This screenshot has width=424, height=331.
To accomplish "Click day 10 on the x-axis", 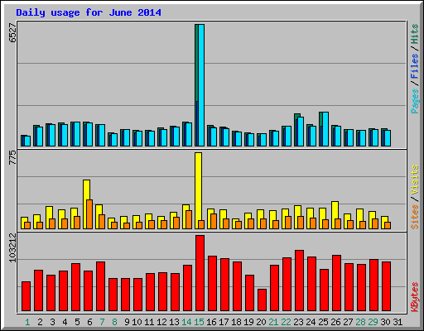I will [137, 322].
